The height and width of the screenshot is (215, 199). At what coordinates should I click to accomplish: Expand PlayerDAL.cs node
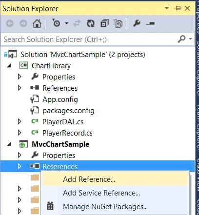click(20, 121)
